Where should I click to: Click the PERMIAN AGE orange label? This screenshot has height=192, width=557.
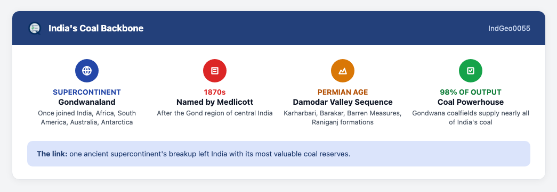342,92
